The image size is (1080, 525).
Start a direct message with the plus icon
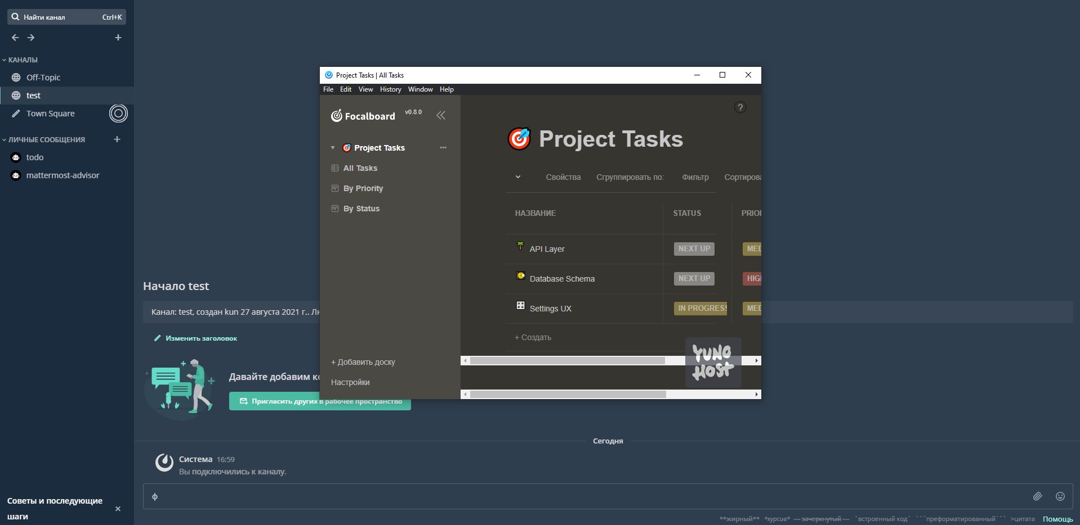click(117, 139)
